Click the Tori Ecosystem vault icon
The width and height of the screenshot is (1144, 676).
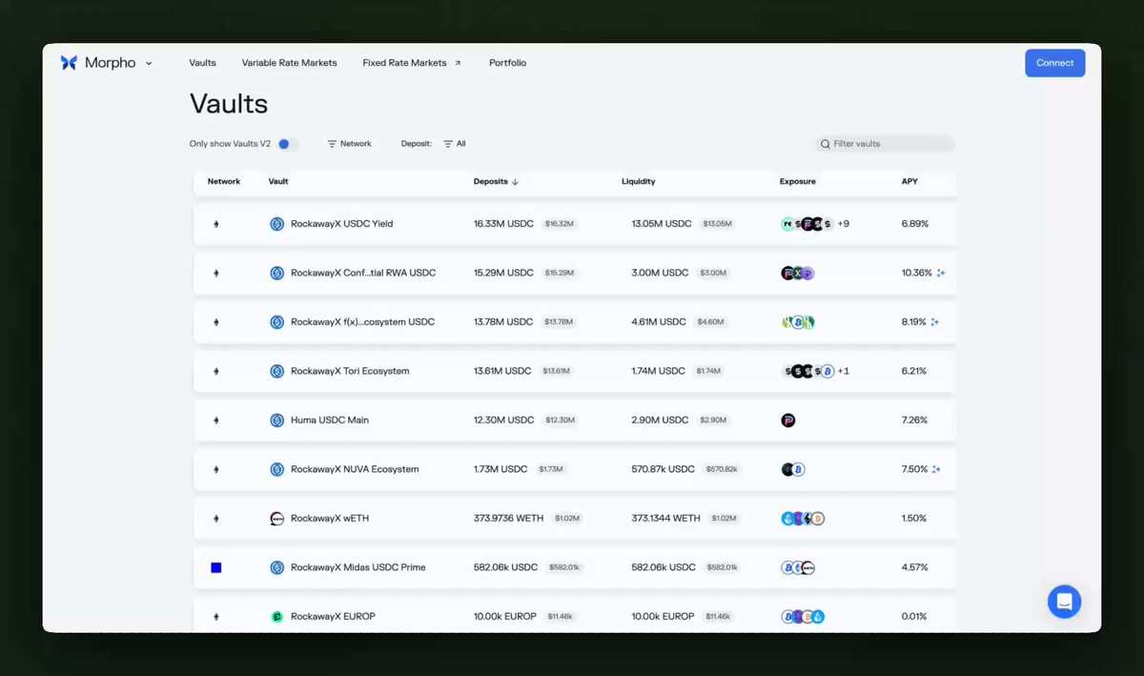click(277, 371)
